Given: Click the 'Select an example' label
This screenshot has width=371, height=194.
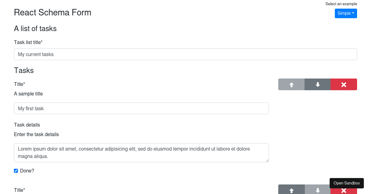Looking at the screenshot, I should (x=341, y=4).
